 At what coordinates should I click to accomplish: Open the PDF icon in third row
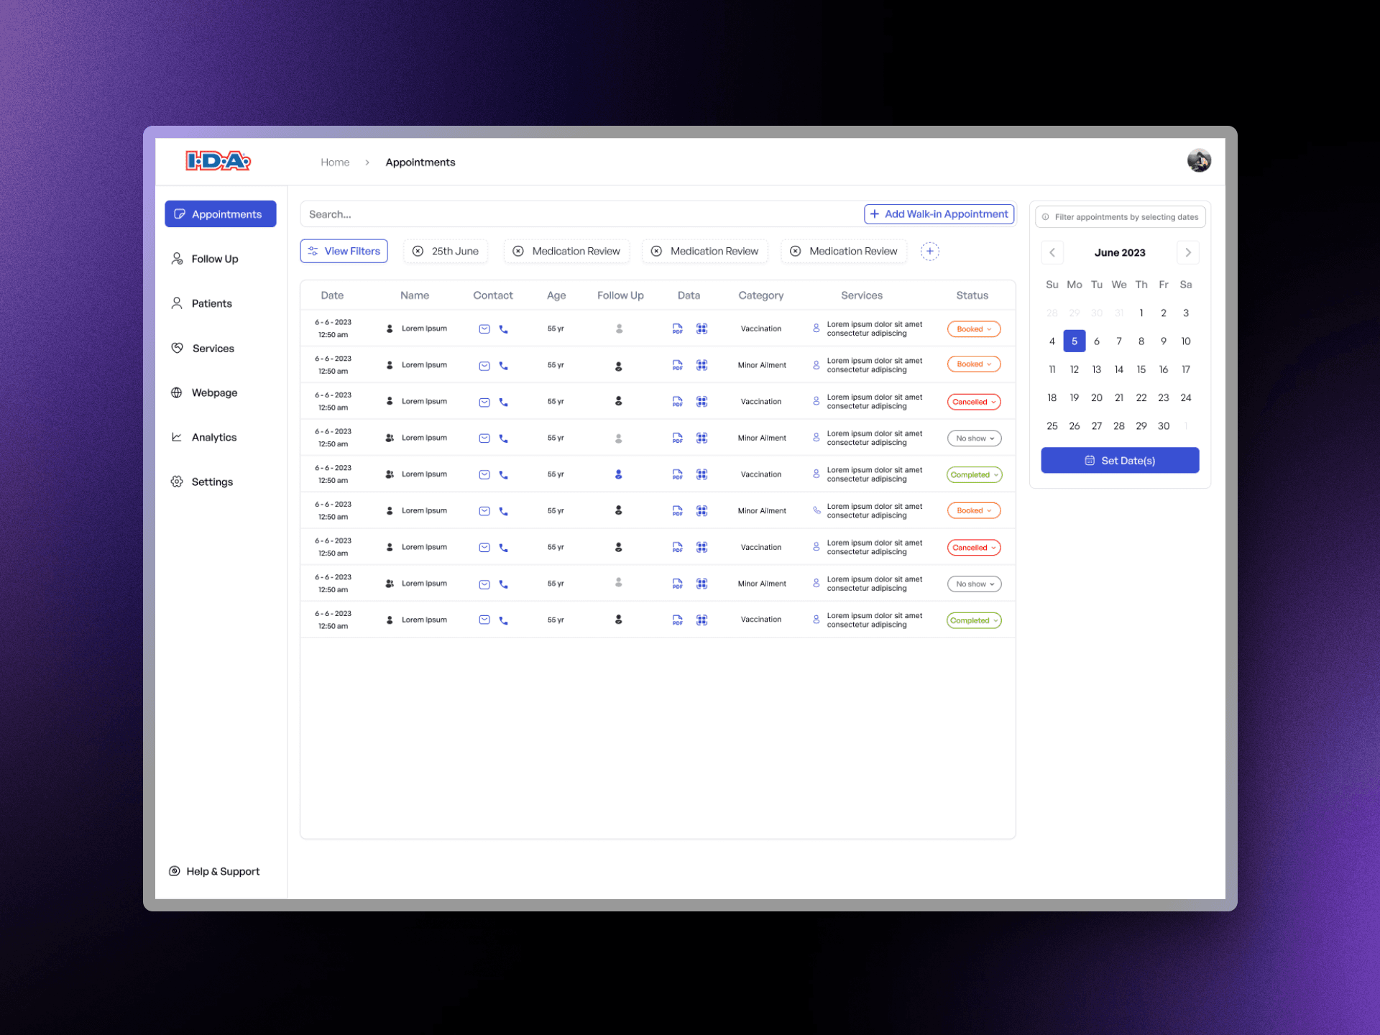pos(677,402)
